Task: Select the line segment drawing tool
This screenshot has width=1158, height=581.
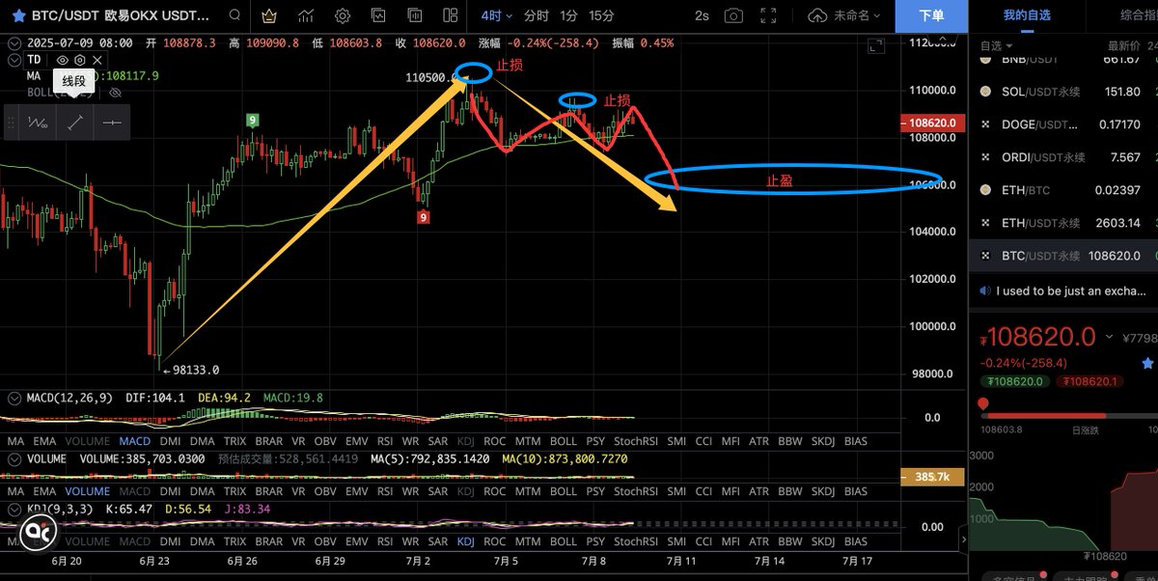Action: click(x=75, y=123)
